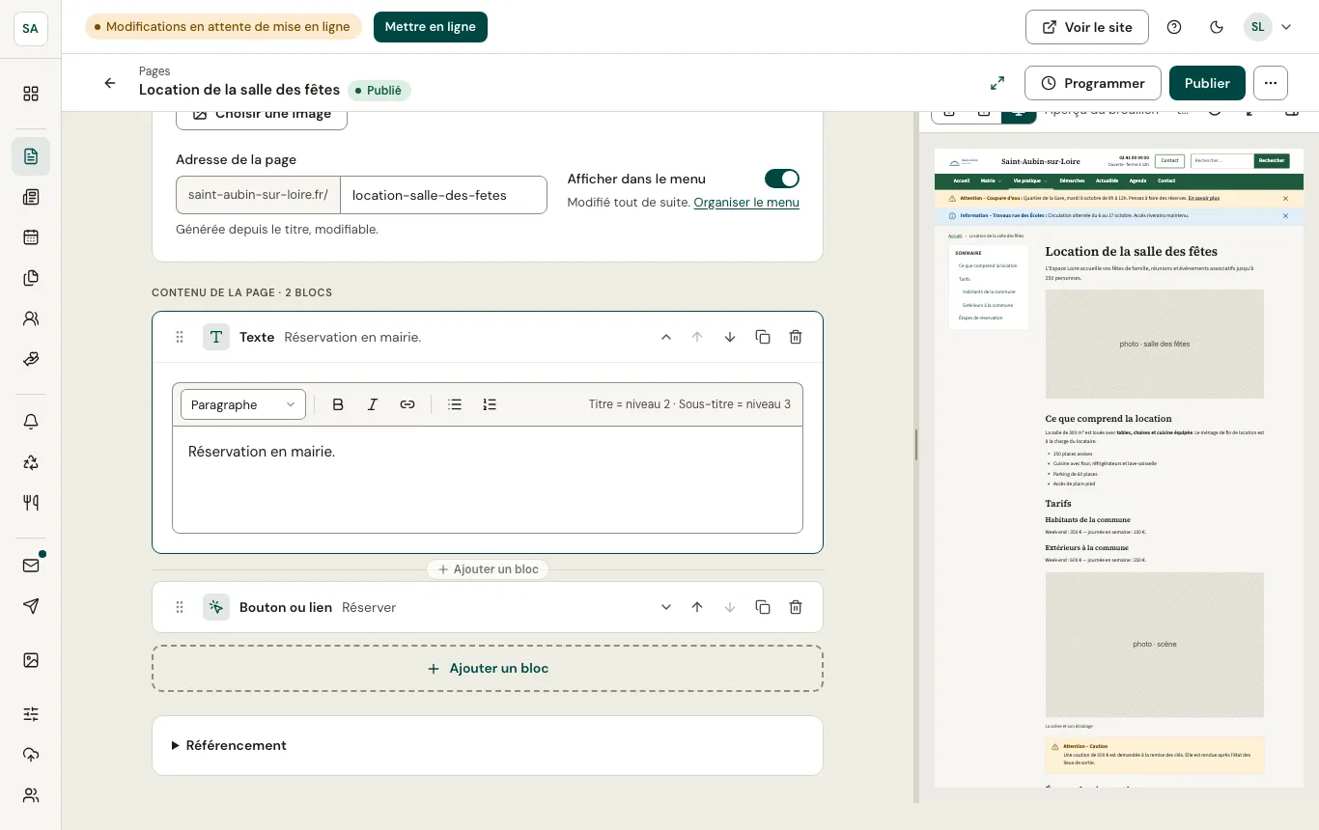The height and width of the screenshot is (830, 1319).
Task: Move the Texte block down
Action: 730,337
